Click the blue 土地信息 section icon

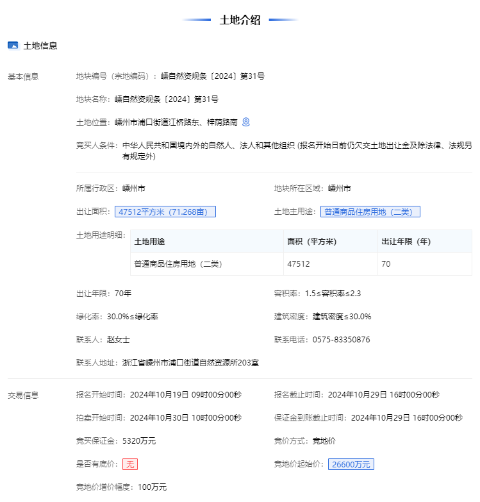13,46
